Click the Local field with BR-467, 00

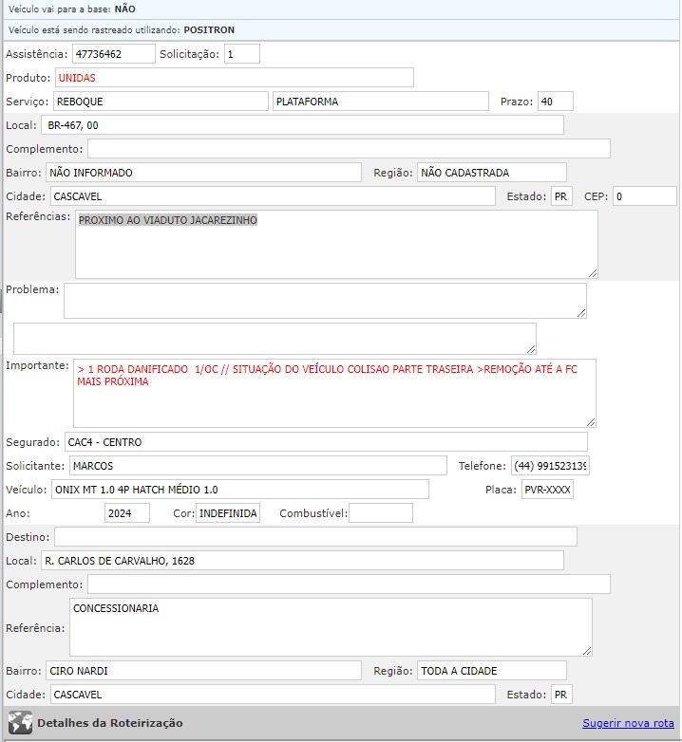pyautogui.click(x=302, y=125)
